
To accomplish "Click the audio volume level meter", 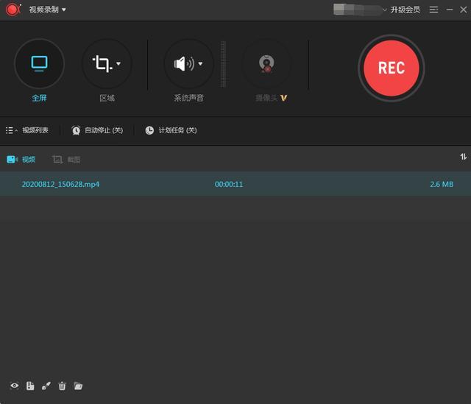I will [223, 64].
